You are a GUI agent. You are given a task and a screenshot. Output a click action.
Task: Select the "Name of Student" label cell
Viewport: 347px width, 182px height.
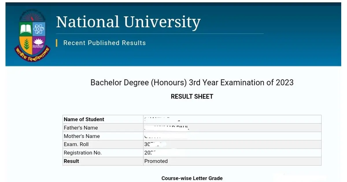[84, 119]
